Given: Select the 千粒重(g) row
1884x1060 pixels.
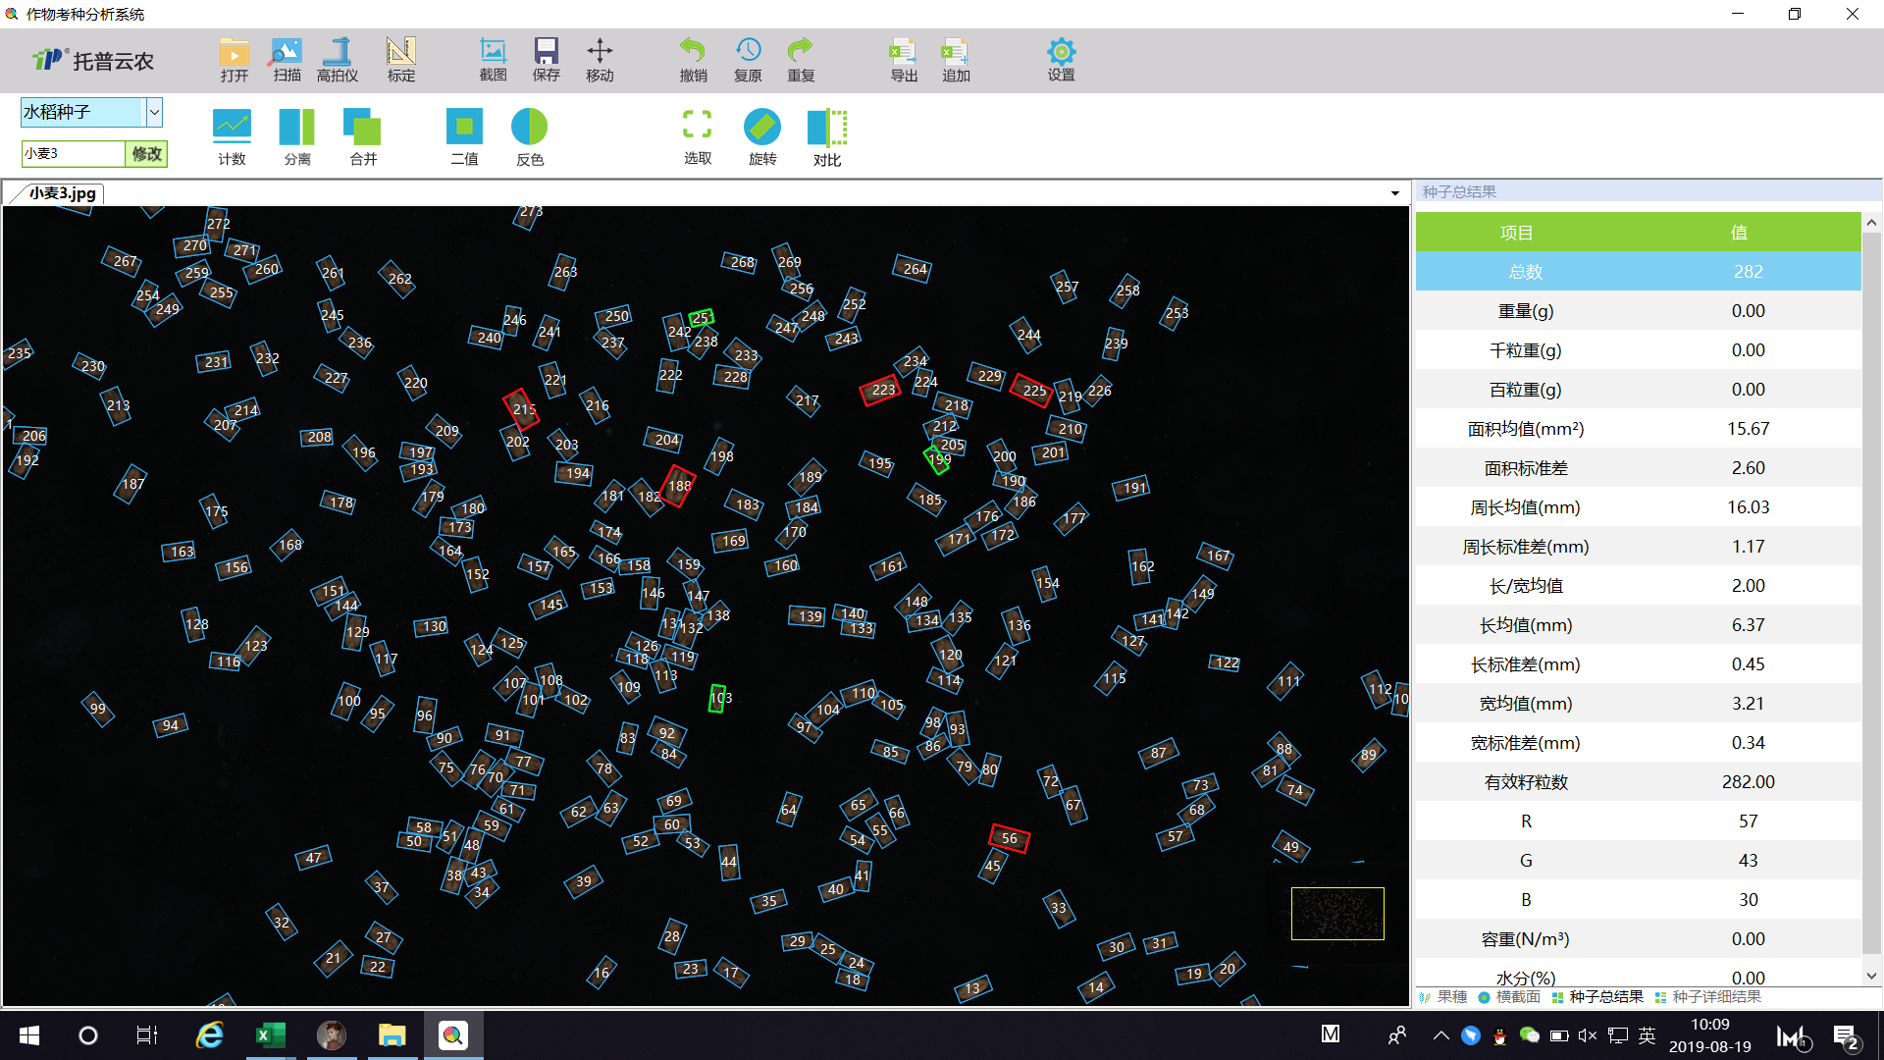Looking at the screenshot, I should point(1638,350).
